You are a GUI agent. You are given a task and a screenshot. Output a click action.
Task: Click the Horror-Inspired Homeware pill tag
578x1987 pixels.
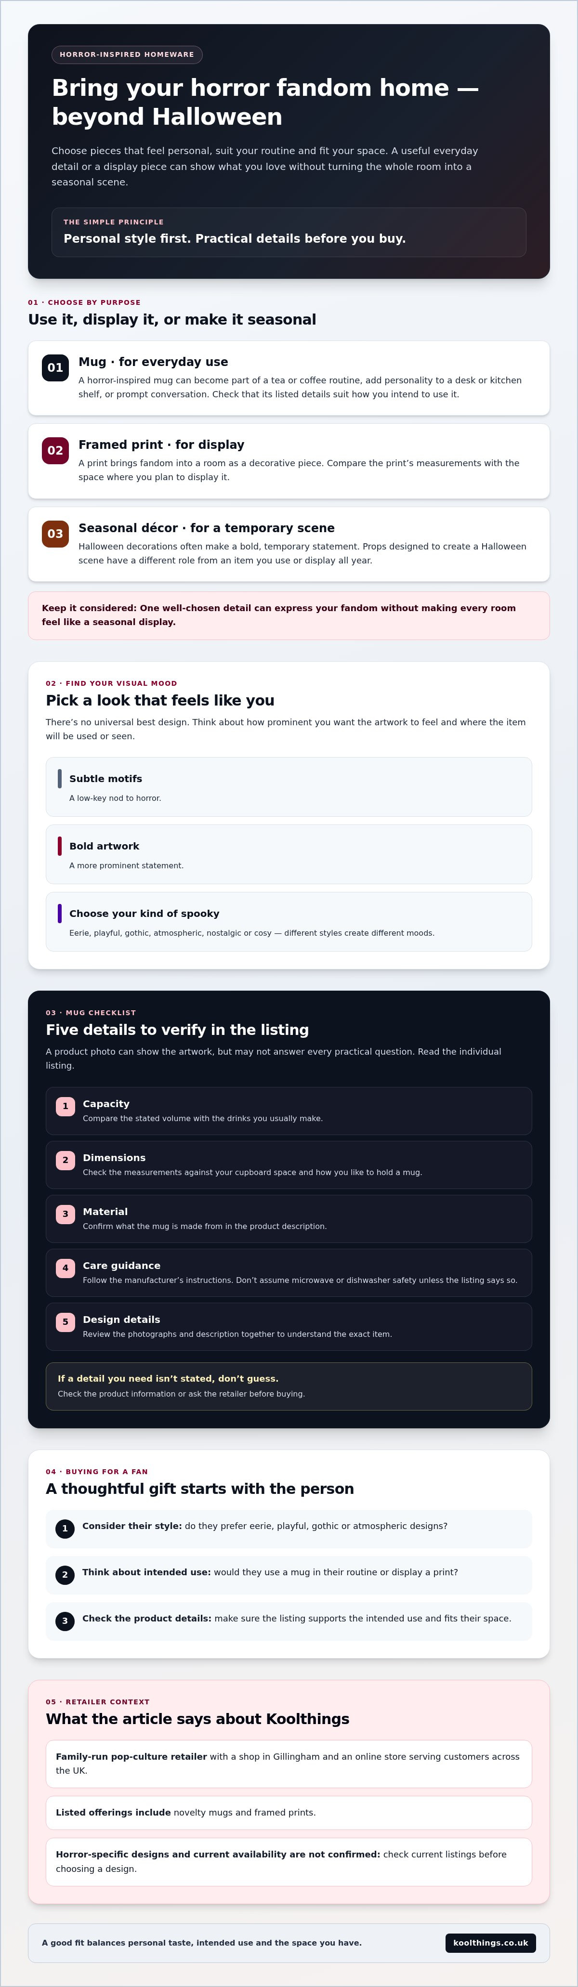(127, 55)
